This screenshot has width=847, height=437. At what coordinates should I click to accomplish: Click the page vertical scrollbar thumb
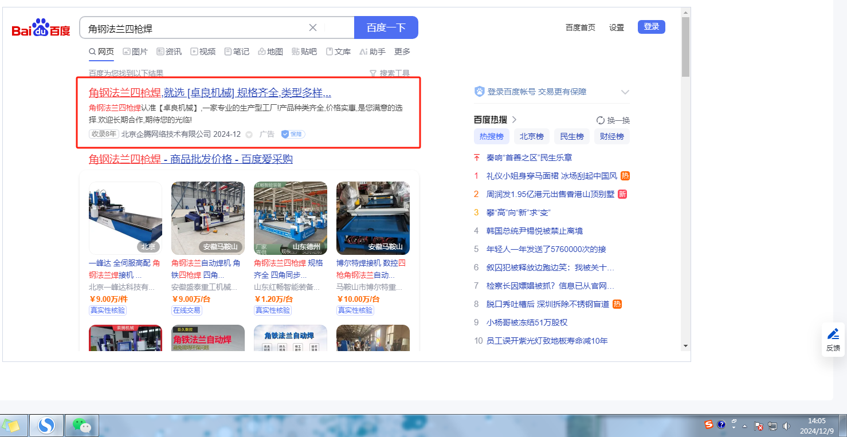pyautogui.click(x=685, y=47)
